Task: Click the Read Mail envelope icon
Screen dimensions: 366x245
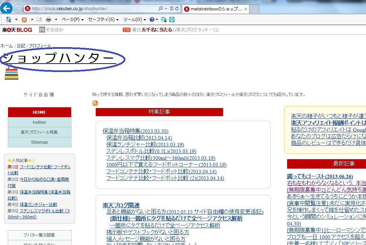Action: click(39, 20)
